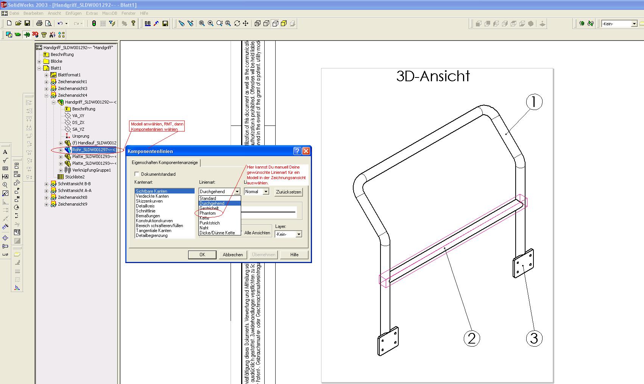Screen dimensions: 644x384
Task: Select the Note 'A' annotation tool
Action: [5, 152]
